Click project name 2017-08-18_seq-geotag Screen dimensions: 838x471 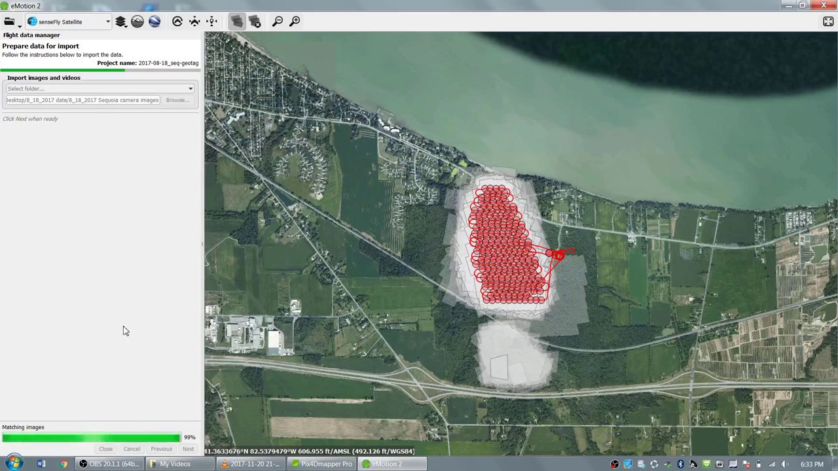pyautogui.click(x=168, y=63)
